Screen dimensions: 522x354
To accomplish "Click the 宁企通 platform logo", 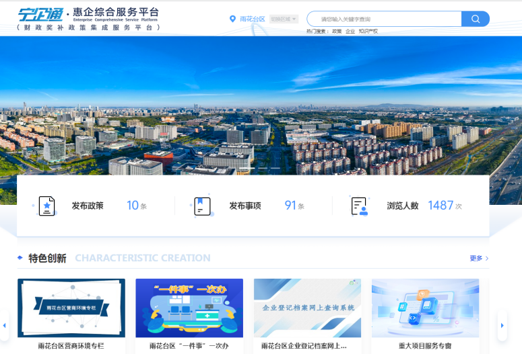I will click(x=40, y=13).
